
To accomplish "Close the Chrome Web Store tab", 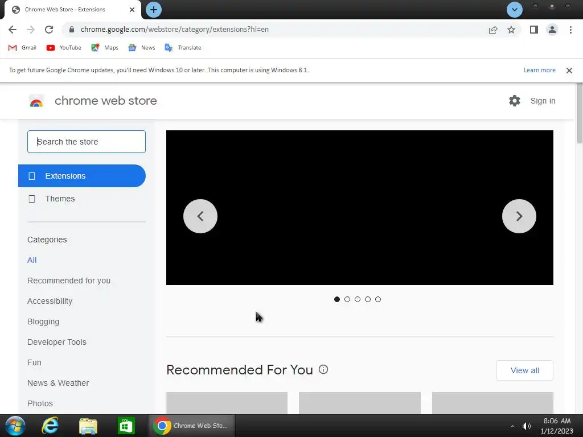I will [132, 10].
